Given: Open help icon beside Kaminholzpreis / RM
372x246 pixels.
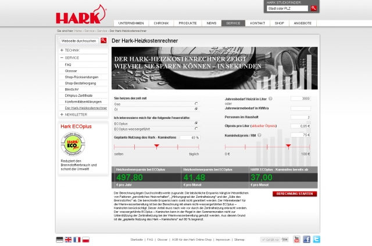Looking at the screenshot, I should [x=259, y=135].
